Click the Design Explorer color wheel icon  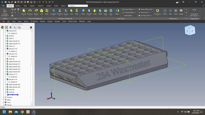pos(3,27)
